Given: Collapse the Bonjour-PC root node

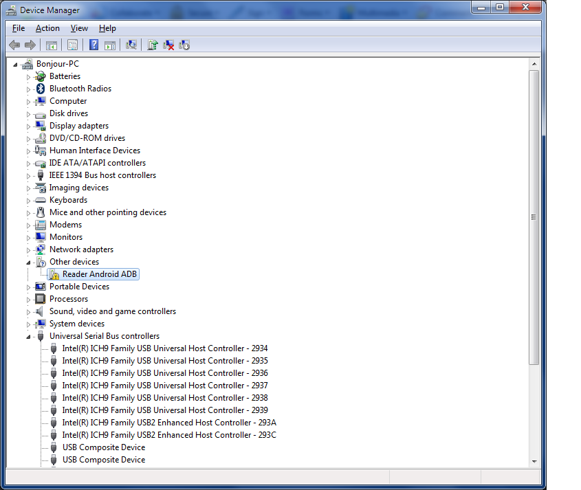Looking at the screenshot, I should [15, 65].
